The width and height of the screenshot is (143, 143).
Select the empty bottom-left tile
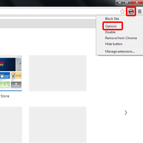click(x=11, y=125)
